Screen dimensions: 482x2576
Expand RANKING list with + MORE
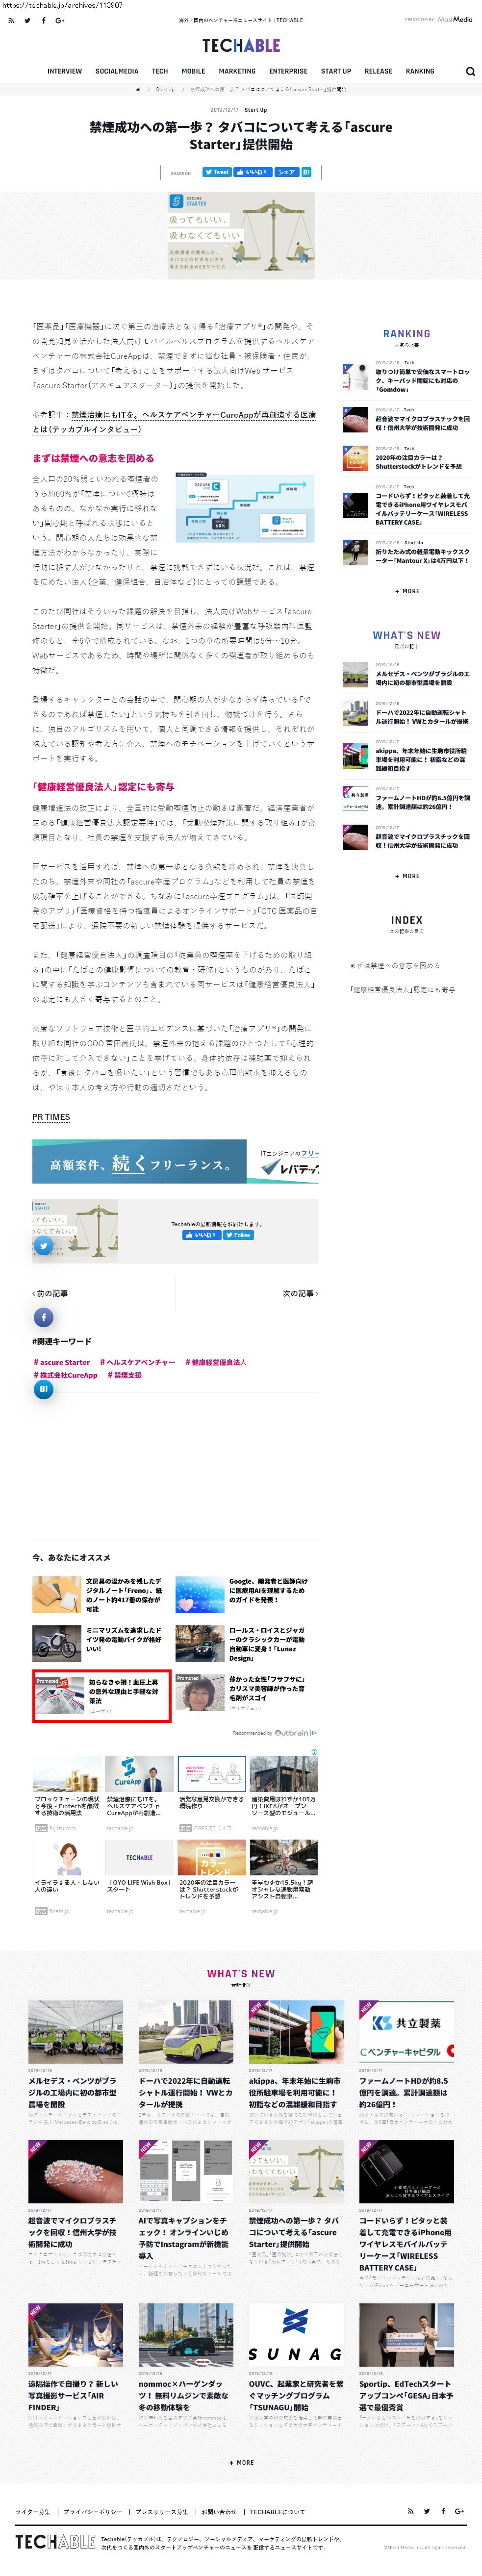click(x=407, y=591)
